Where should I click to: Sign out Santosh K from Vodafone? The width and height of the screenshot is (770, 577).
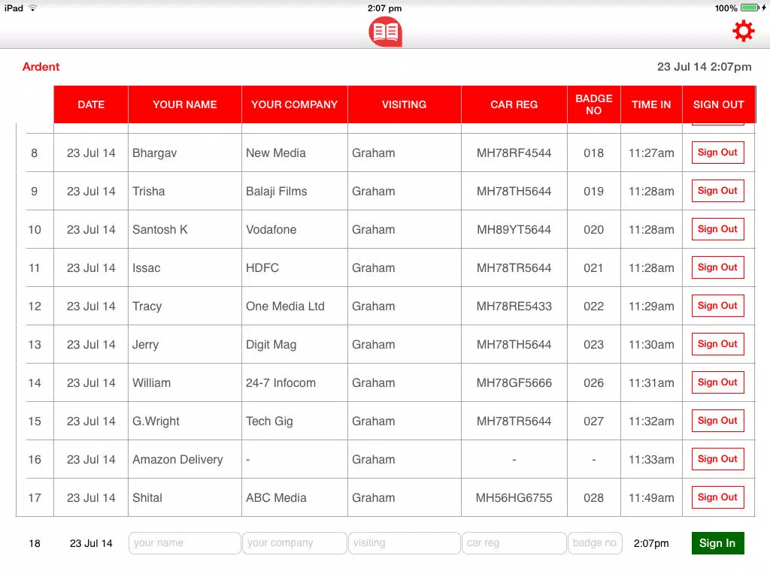point(717,229)
